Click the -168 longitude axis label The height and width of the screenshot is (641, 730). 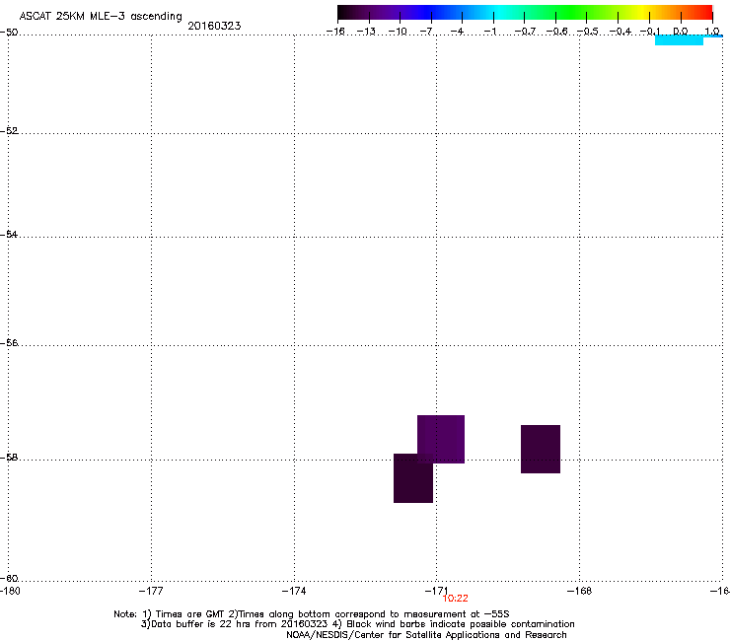pyautogui.click(x=579, y=591)
